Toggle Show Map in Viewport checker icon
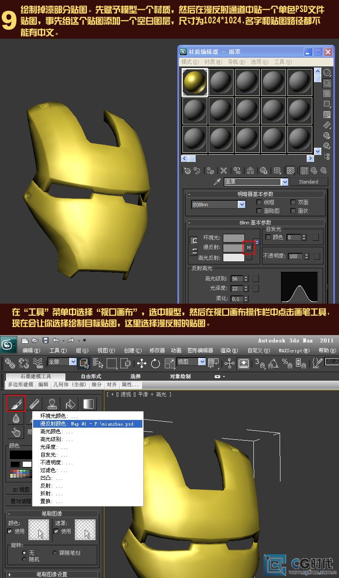The image size is (339, 578). [291, 171]
